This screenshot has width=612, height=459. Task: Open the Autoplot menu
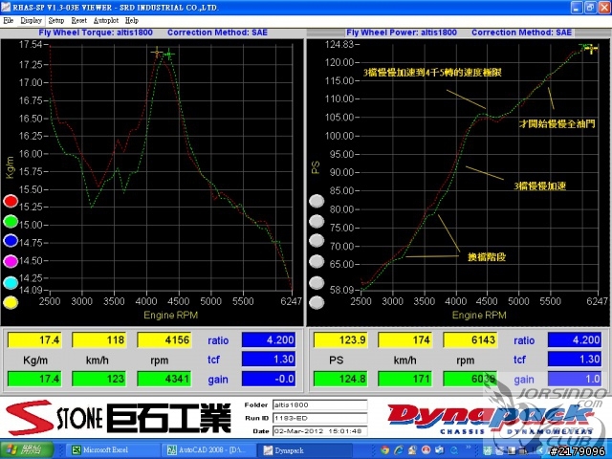(106, 20)
